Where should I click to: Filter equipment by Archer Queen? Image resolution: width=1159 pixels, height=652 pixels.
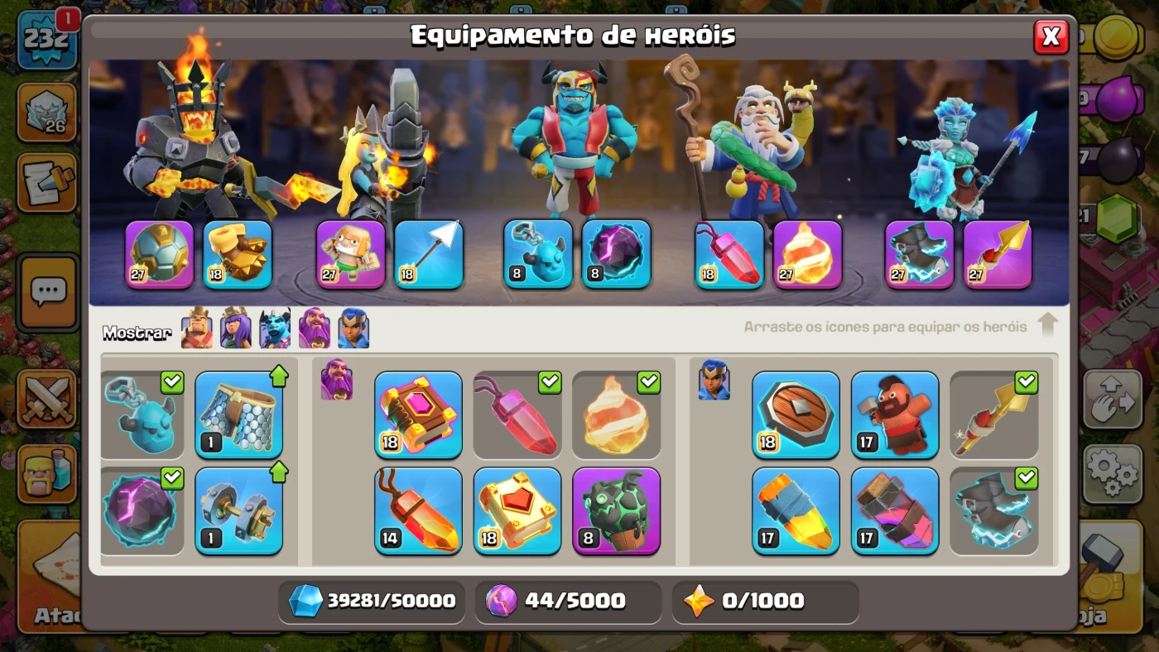pos(236,328)
